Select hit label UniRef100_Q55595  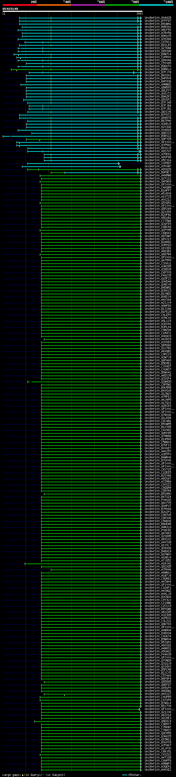coord(158,682)
